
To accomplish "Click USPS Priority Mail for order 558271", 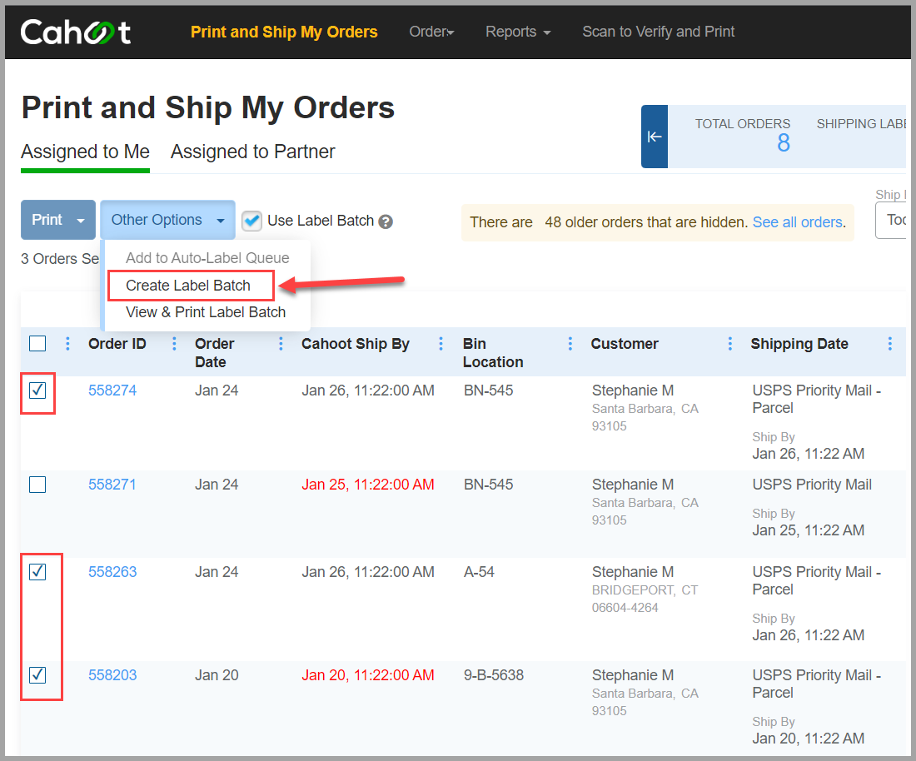I will (811, 485).
